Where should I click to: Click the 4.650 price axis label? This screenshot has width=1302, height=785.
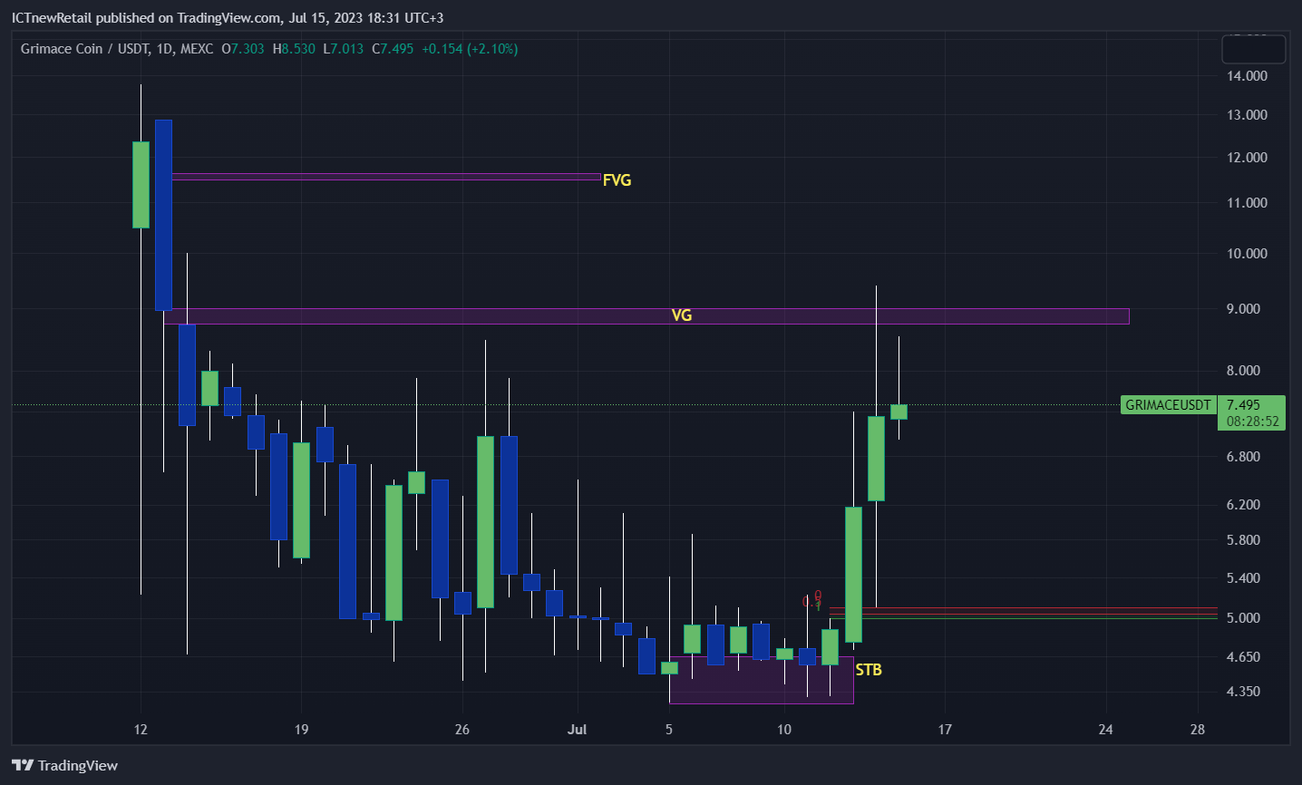pos(1243,657)
